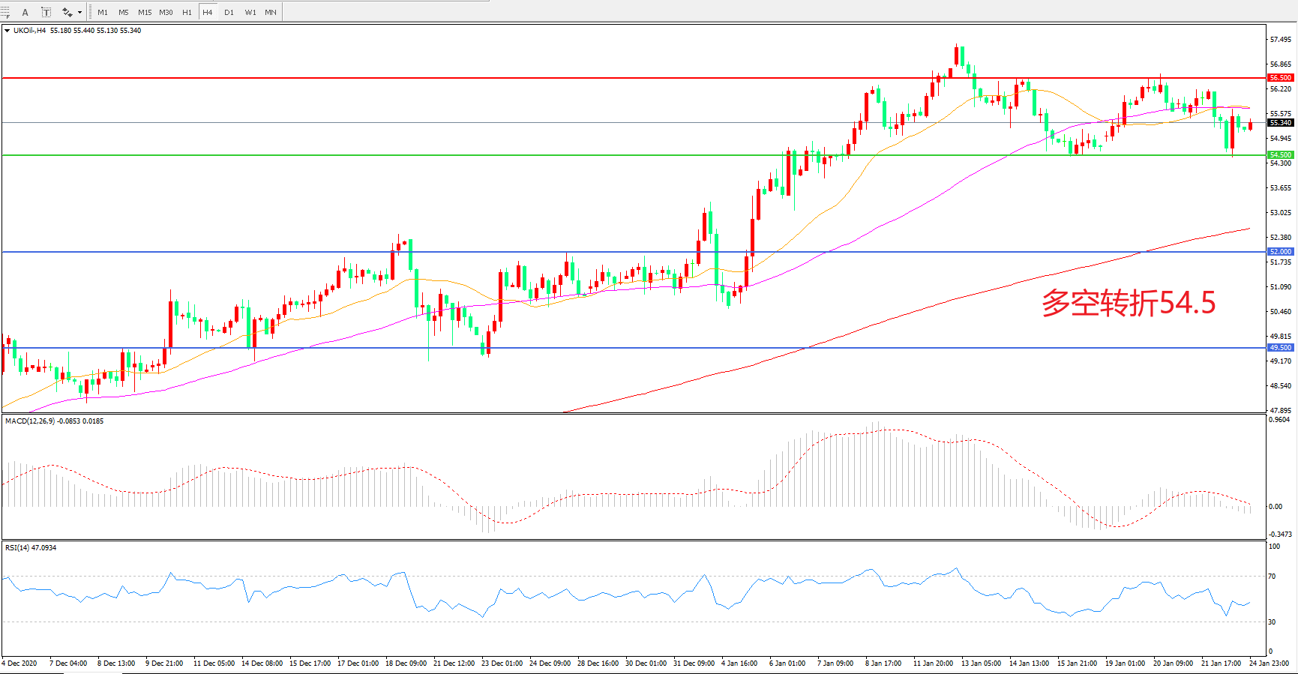Select the D1 daily timeframe

tap(229, 12)
